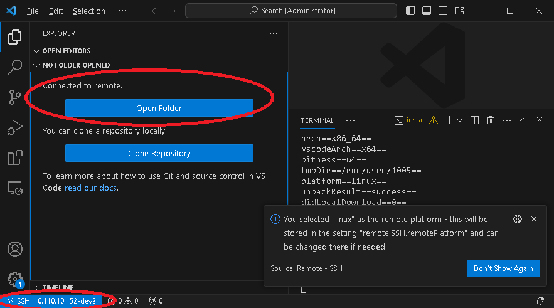
Task: Open the Accounts icon in activity bar
Action: 15,249
